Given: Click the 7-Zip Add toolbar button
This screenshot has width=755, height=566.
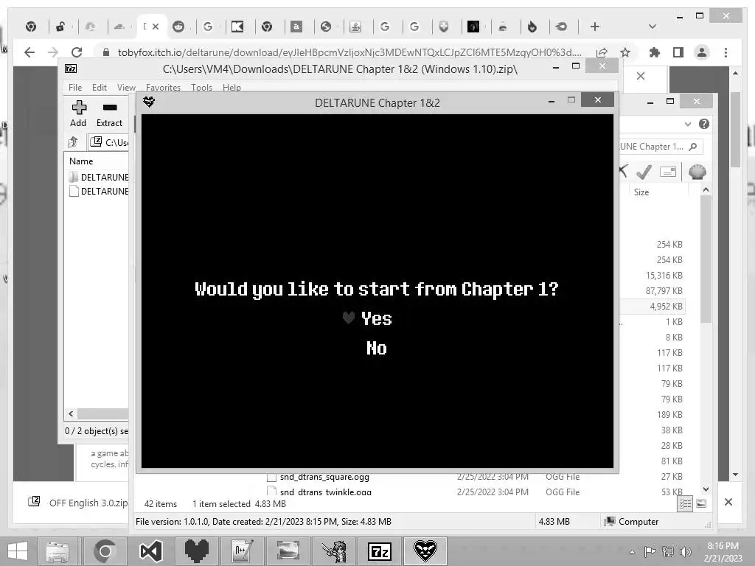Looking at the screenshot, I should (x=78, y=114).
